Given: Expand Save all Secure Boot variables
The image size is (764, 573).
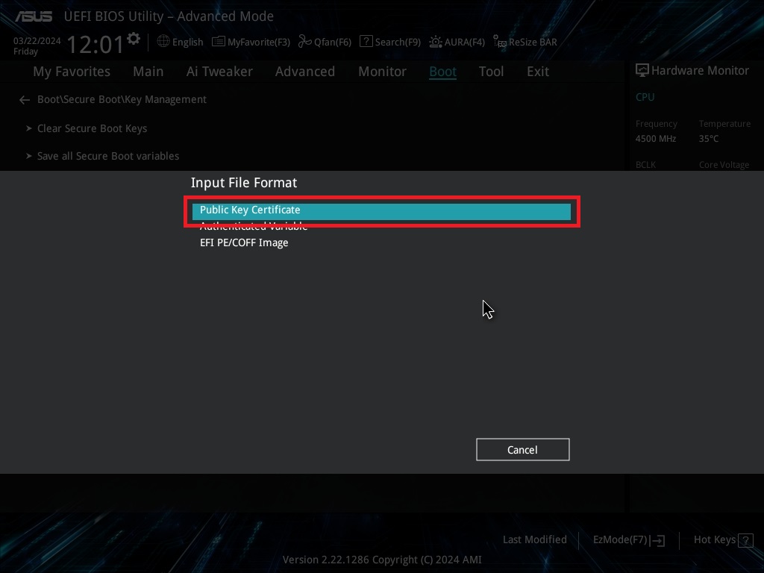Looking at the screenshot, I should (107, 156).
